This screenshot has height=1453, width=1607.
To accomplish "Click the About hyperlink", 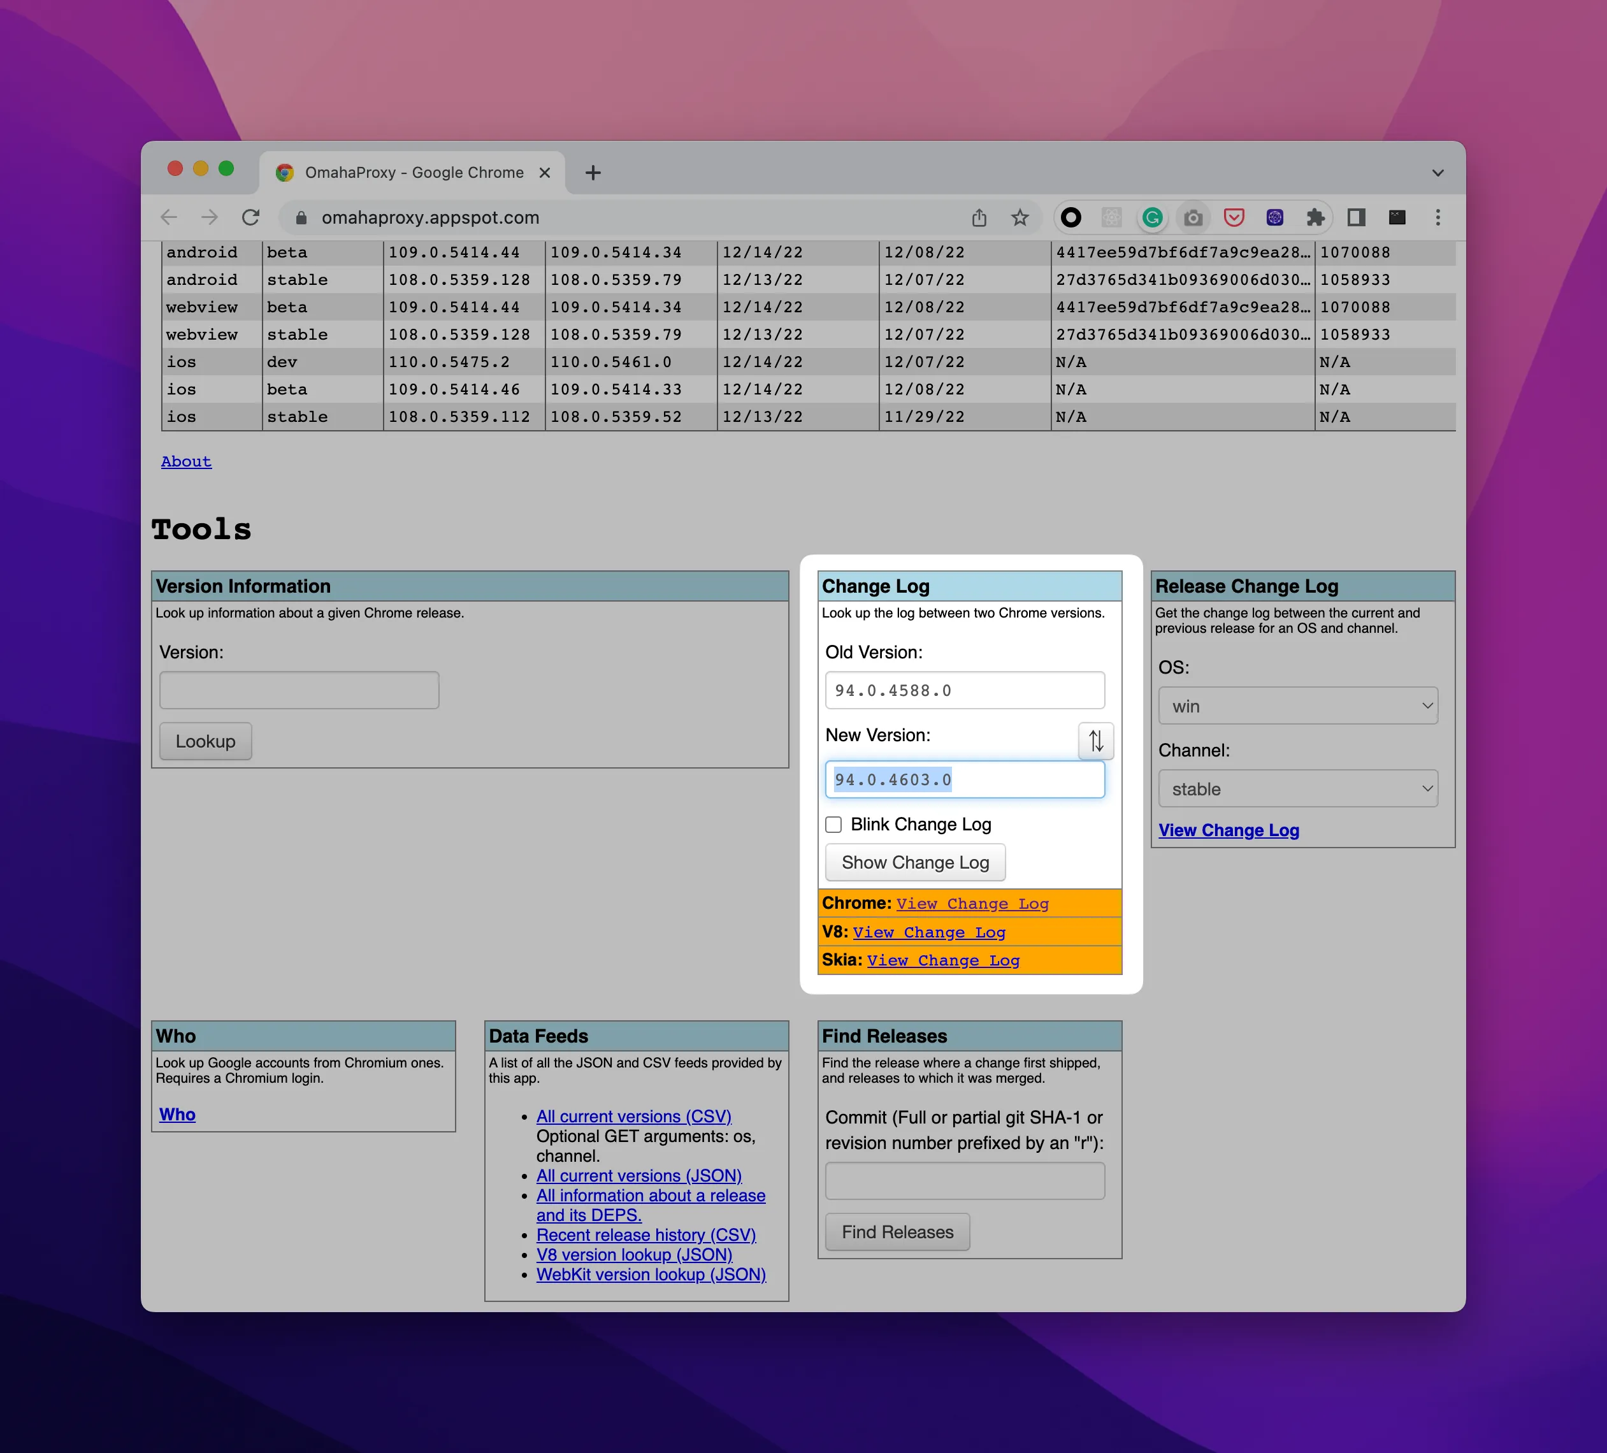I will (186, 462).
